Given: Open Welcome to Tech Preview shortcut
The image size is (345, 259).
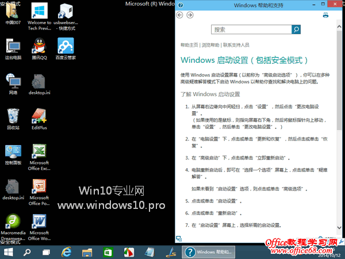Looking at the screenshot, I should (39, 16).
